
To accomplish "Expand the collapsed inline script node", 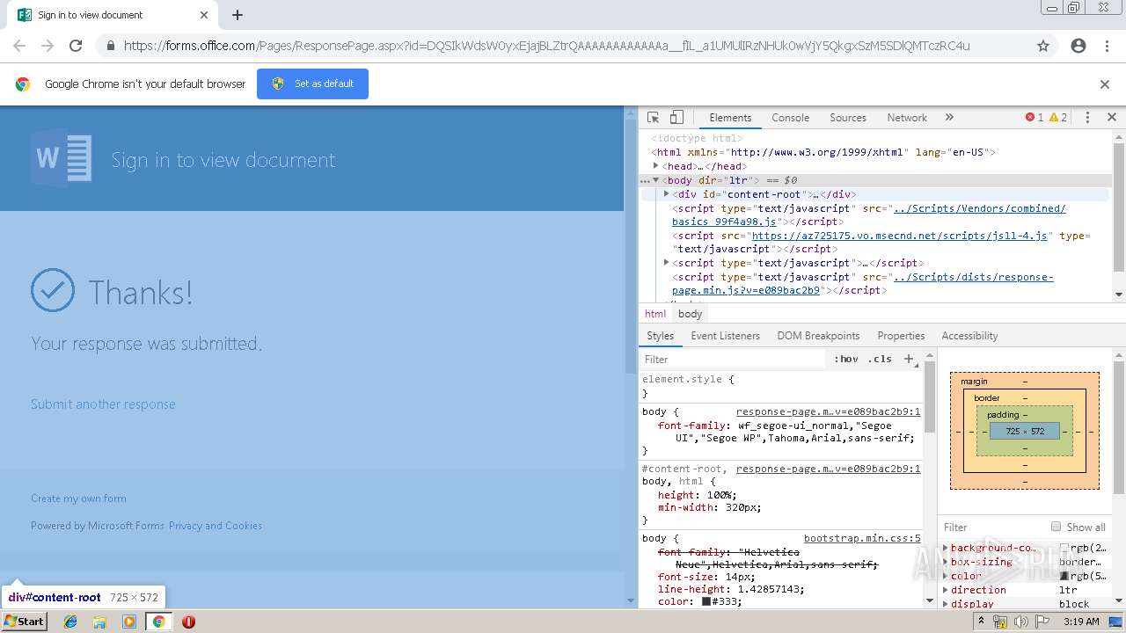I will coord(666,263).
